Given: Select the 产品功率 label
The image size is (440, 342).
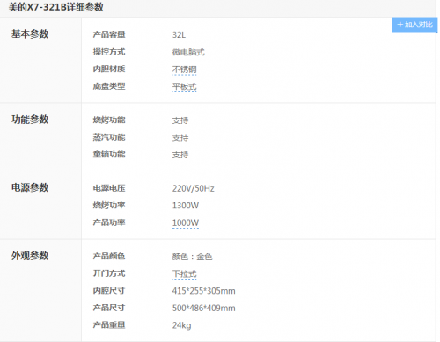Looking at the screenshot, I should (109, 222).
